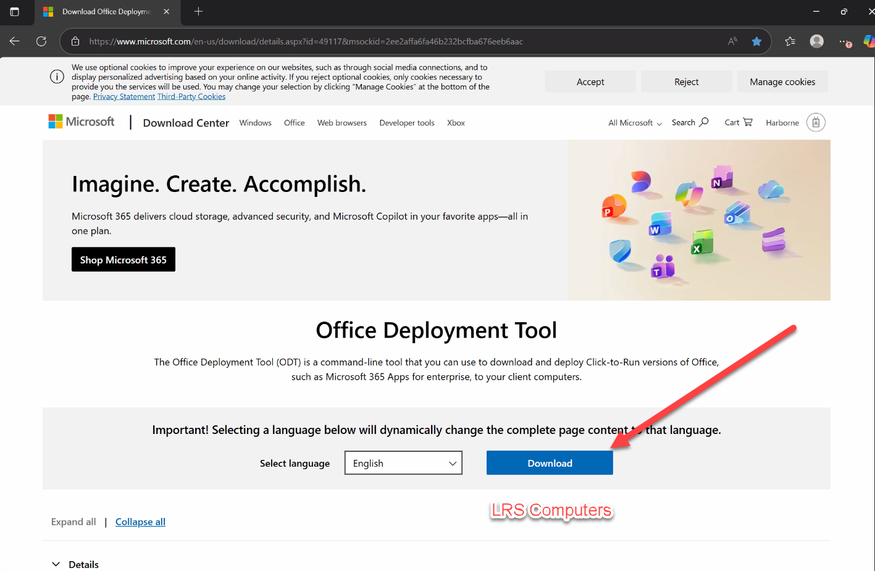Close the Download Office Deployment tab
Viewport: 875px width, 571px height.
tap(166, 12)
